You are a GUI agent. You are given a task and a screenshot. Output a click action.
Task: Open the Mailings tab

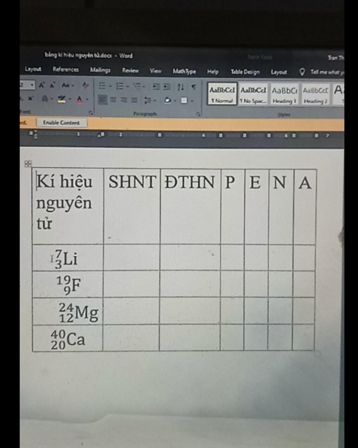tap(100, 70)
